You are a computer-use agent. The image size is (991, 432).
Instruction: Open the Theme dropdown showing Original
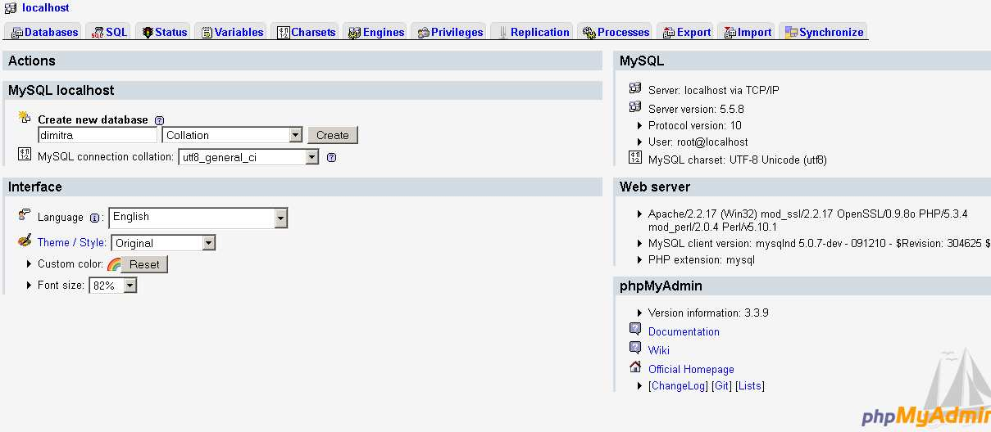(x=163, y=243)
